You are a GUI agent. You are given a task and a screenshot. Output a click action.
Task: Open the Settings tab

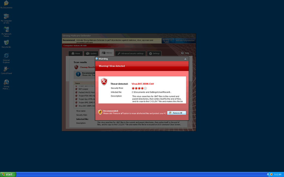(x=154, y=53)
